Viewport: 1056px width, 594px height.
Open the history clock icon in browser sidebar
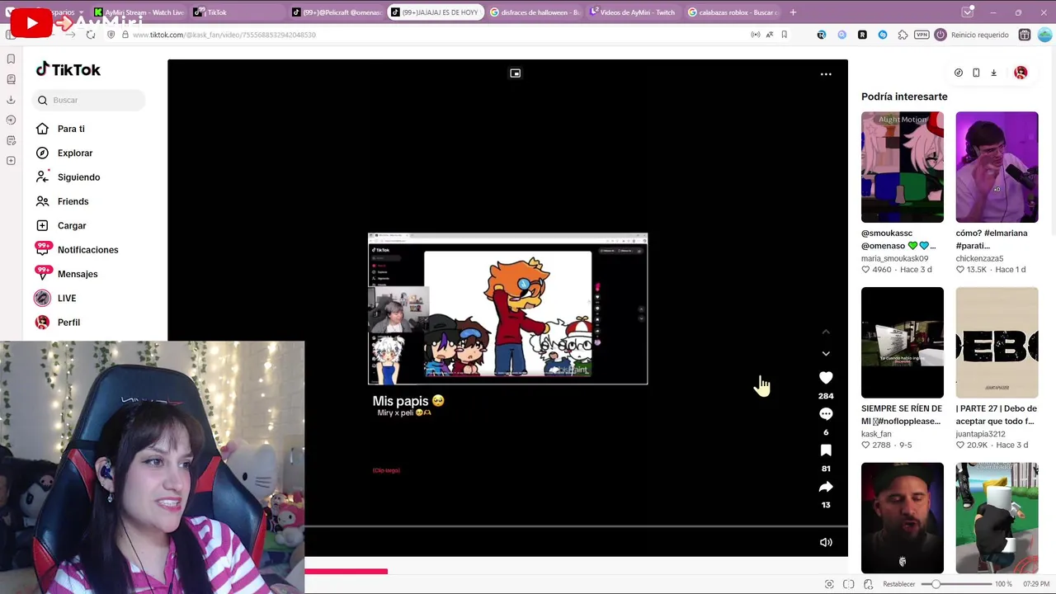tap(11, 120)
